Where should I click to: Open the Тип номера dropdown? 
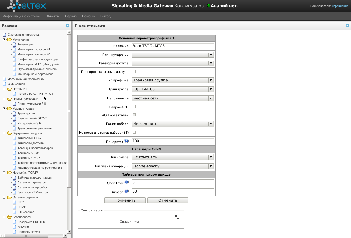point(173,157)
